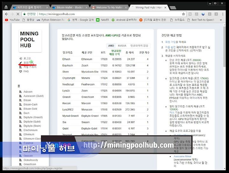Switch to the Bitcoin Wallet tab

point(70,7)
